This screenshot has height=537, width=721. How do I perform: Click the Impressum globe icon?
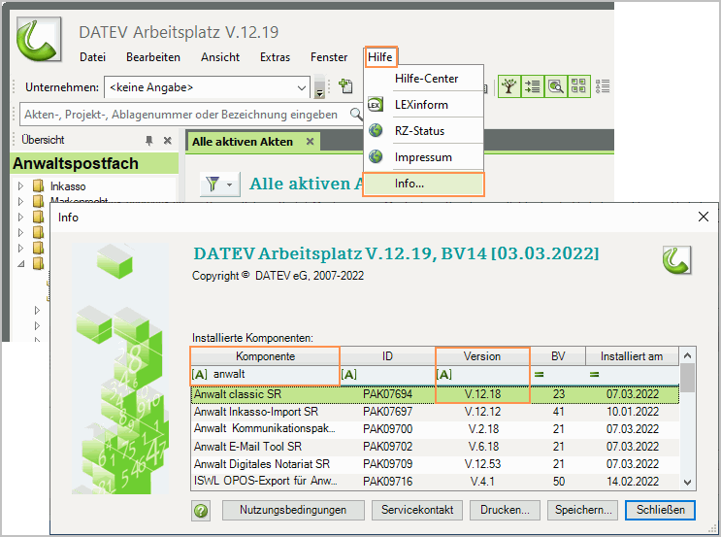(376, 157)
